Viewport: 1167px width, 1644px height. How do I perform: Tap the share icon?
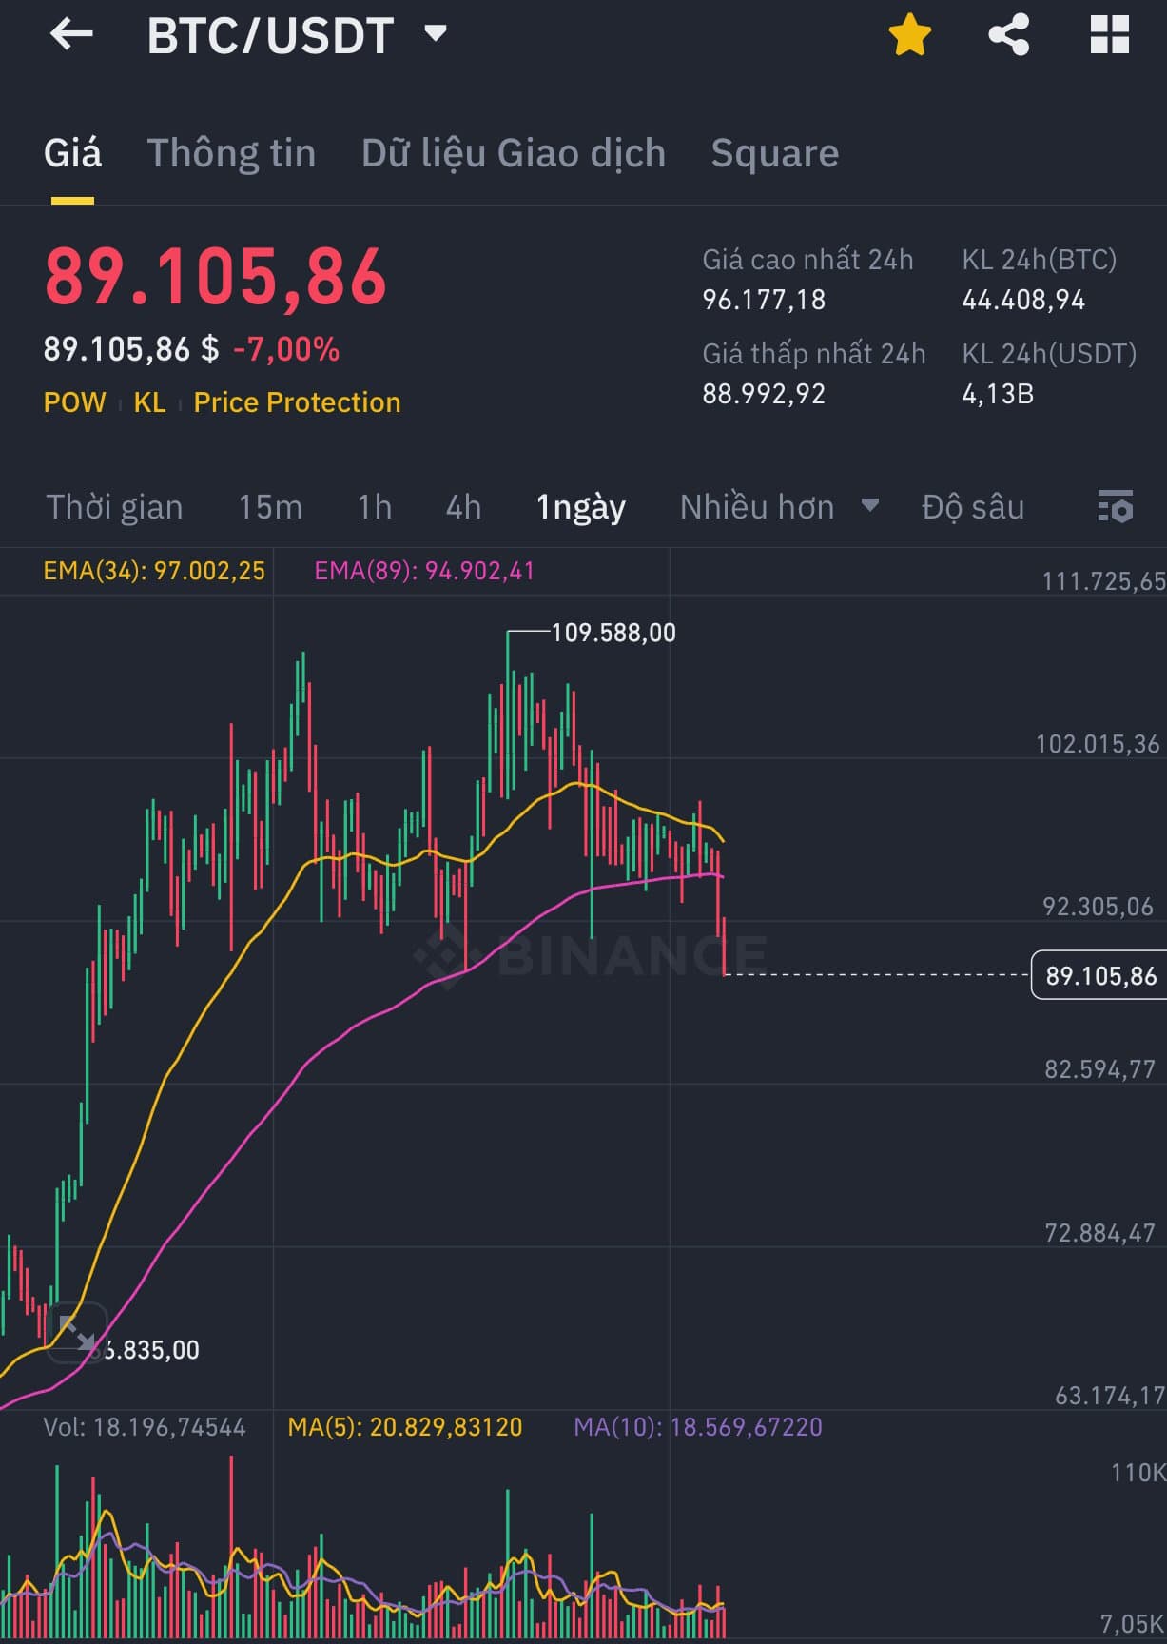tap(1009, 35)
